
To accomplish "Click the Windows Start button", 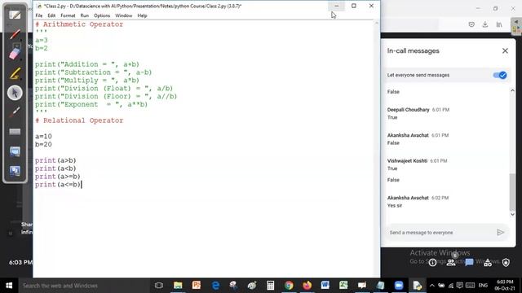I will point(9,286).
